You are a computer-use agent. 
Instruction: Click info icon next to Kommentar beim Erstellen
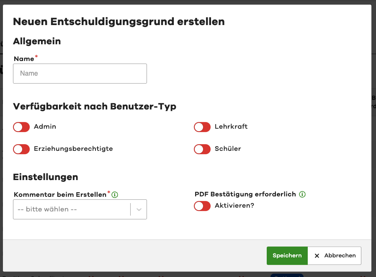(115, 195)
